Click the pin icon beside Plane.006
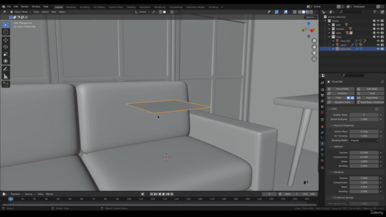Viewport: 386px width, 217px height. click(382, 82)
